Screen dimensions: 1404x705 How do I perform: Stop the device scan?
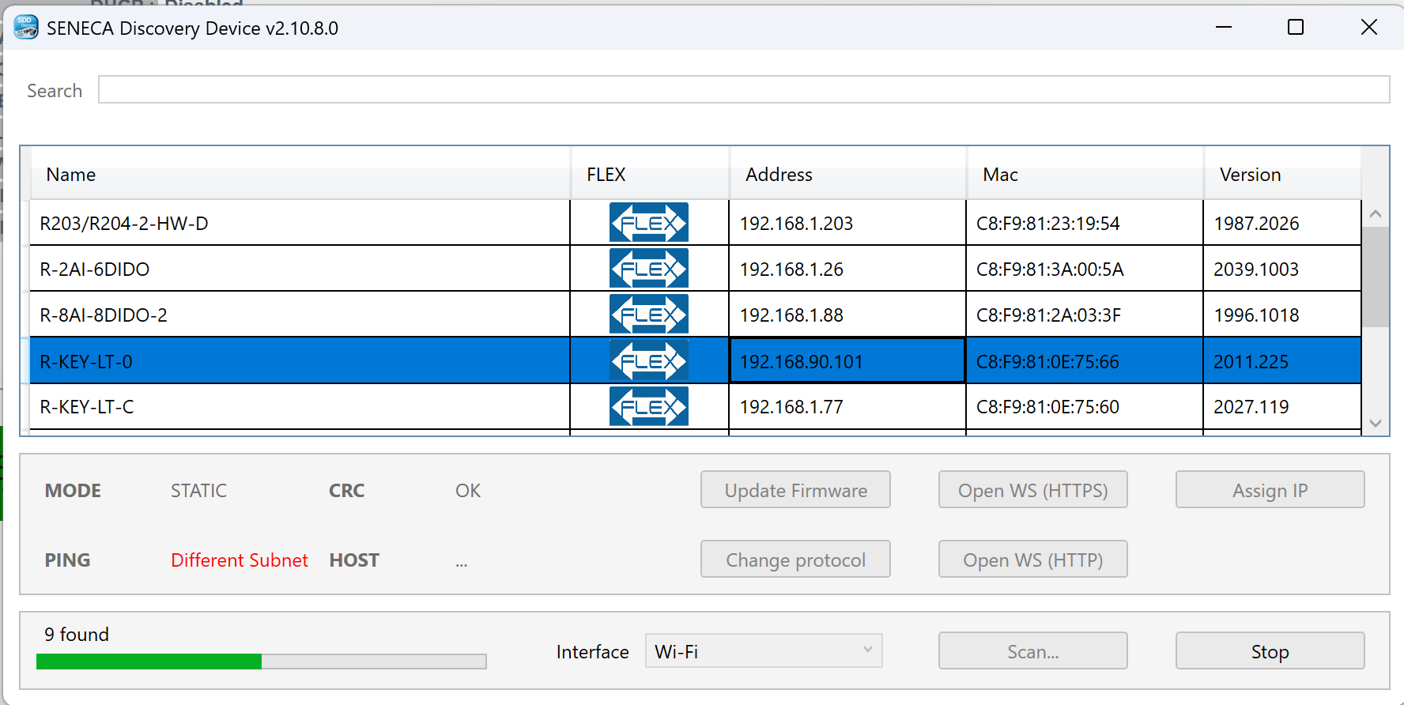point(1270,651)
